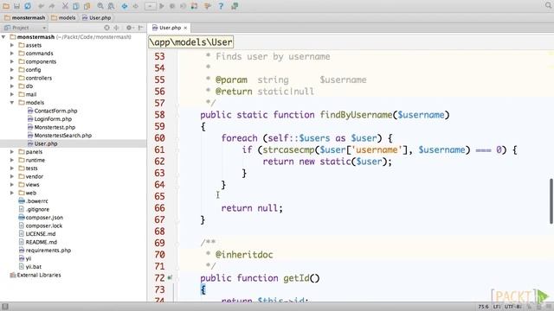Viewport: 554px width, 311px height.
Task: Click the Search Everywhere magnifier at top right
Action: pyautogui.click(x=548, y=6)
